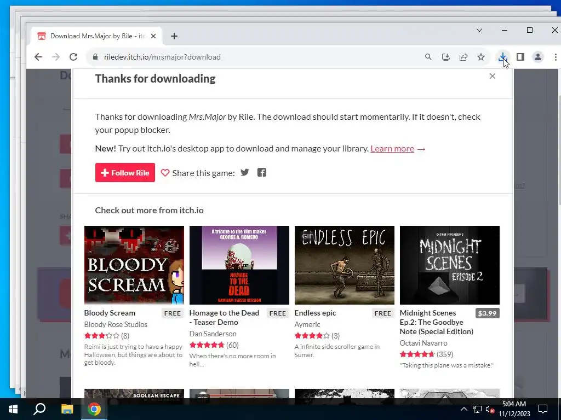Click the network icon in system tray
The height and width of the screenshot is (420, 561).
coord(477,409)
